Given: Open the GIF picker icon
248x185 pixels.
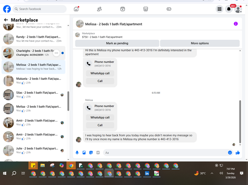Looking at the screenshot, I should [x=98, y=153].
